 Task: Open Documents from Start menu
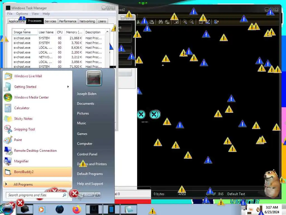(85, 104)
